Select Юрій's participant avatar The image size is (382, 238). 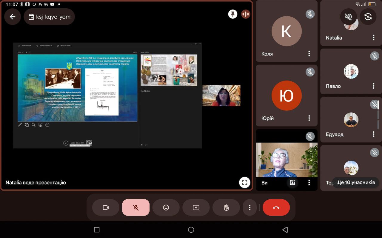286,95
